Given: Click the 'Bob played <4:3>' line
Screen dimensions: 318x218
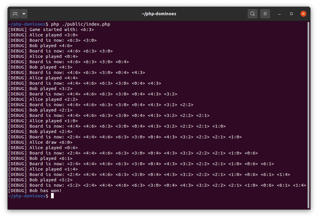Looking at the screenshot, I should point(40,67).
